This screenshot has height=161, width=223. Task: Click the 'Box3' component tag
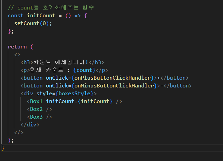tap(36, 117)
